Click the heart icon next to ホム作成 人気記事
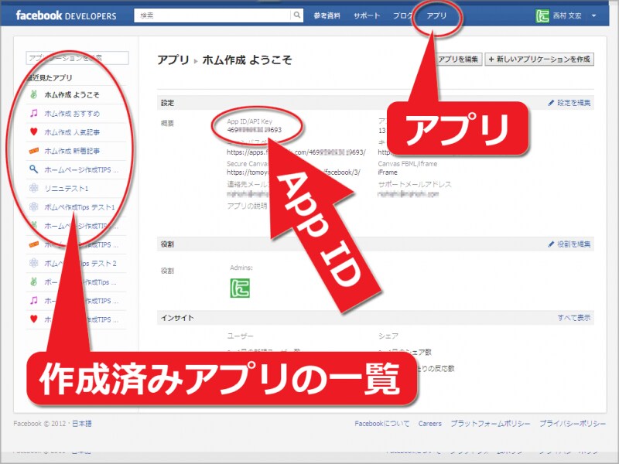This screenshot has height=464, width=619. pos(31,132)
